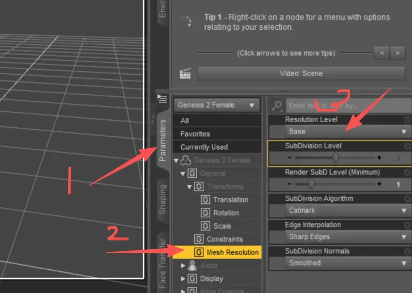
Task: Select the Currently Used category
Action: pyautogui.click(x=216, y=147)
